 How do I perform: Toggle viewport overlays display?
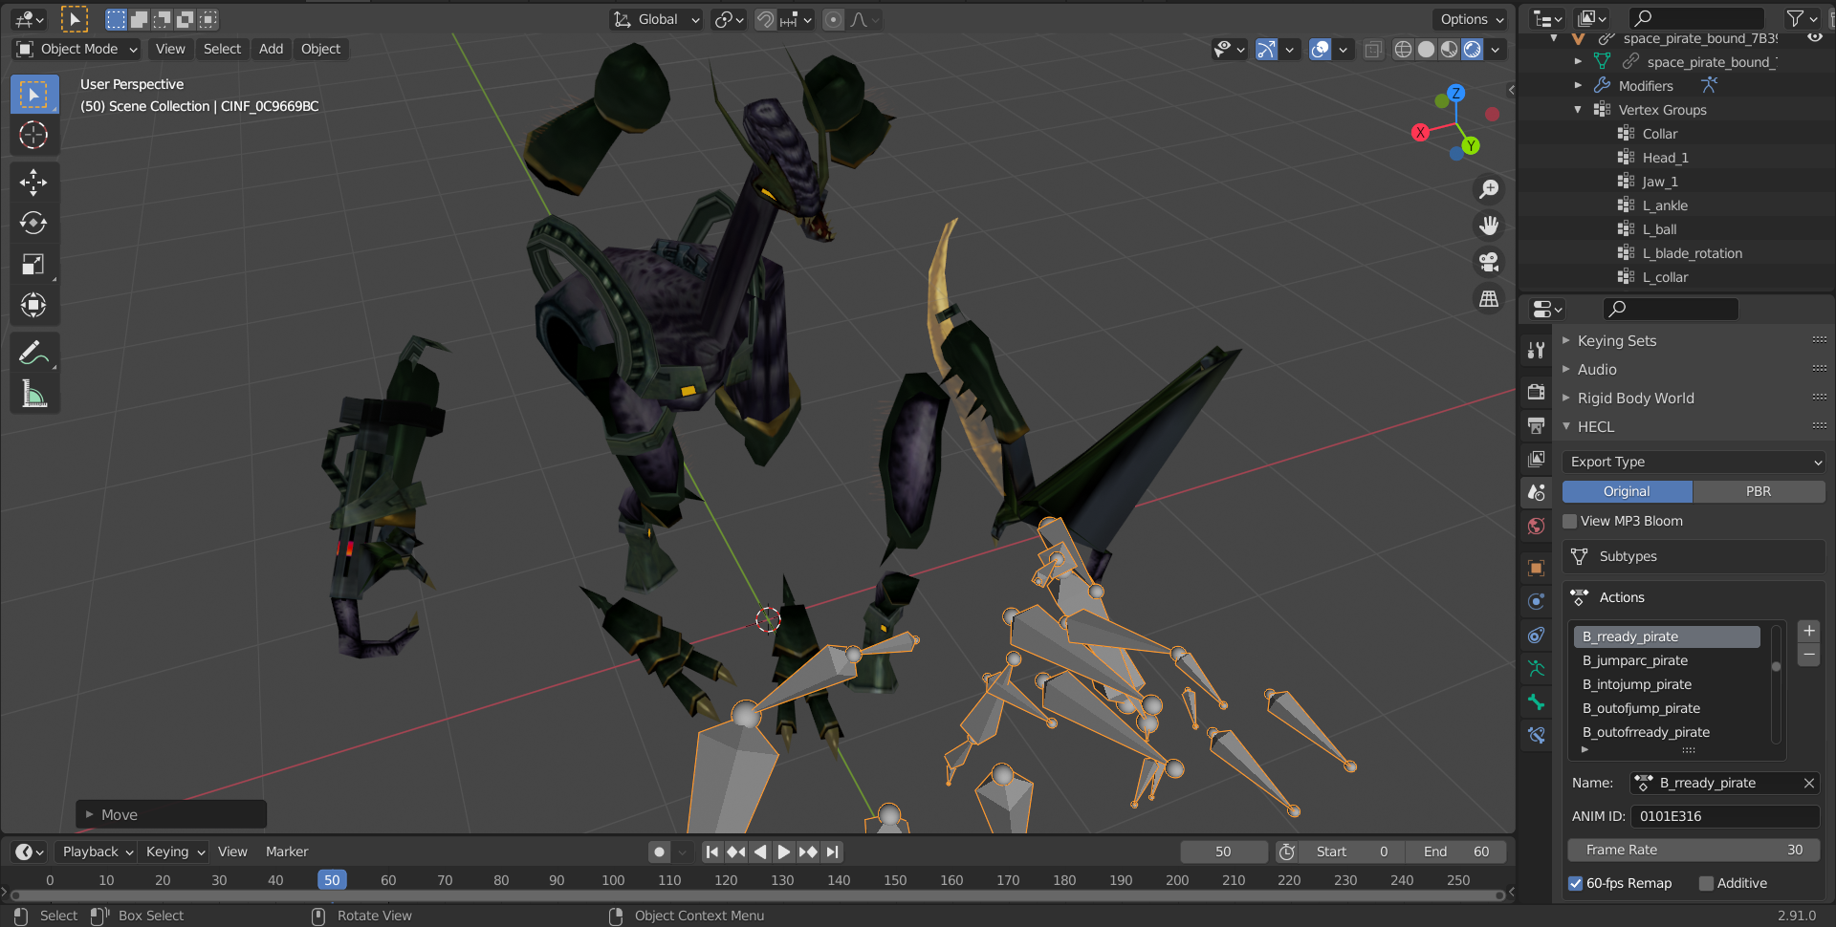click(1321, 49)
